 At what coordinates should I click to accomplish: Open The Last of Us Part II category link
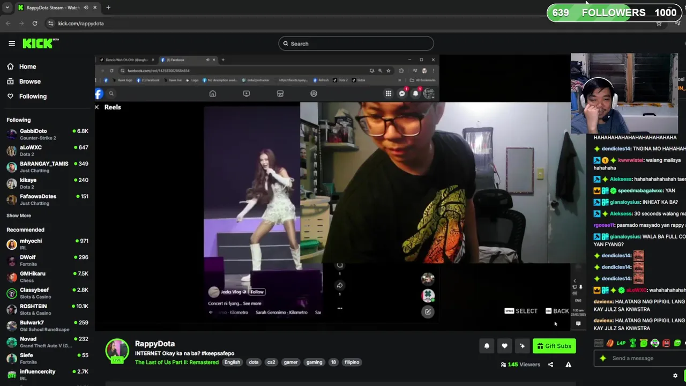coord(177,362)
